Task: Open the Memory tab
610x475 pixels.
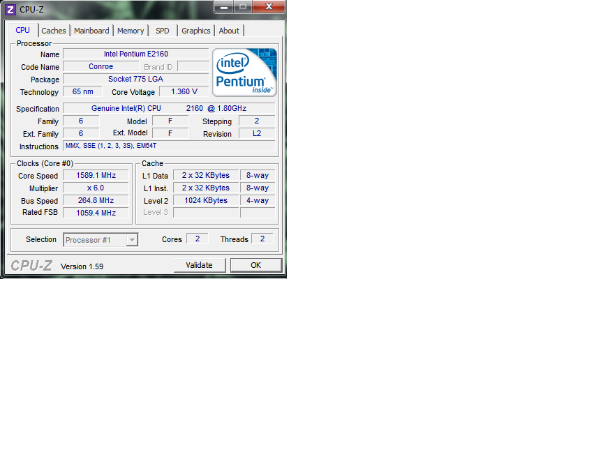Action: [x=131, y=31]
